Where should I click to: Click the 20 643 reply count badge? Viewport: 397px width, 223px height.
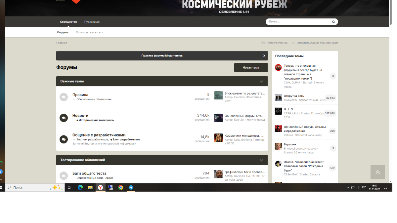[x=330, y=98]
